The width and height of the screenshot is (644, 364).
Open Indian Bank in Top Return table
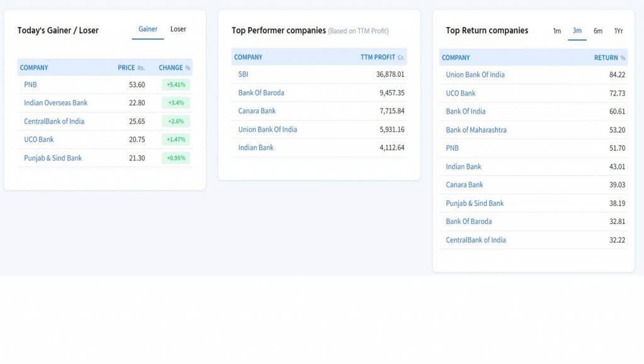464,167
